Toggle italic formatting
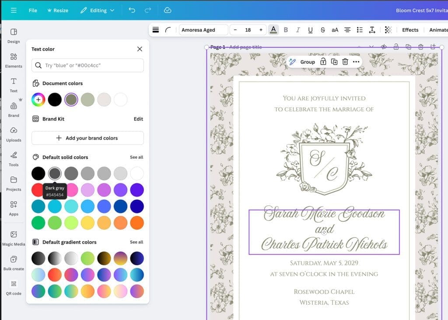The image size is (448, 320). [298, 30]
